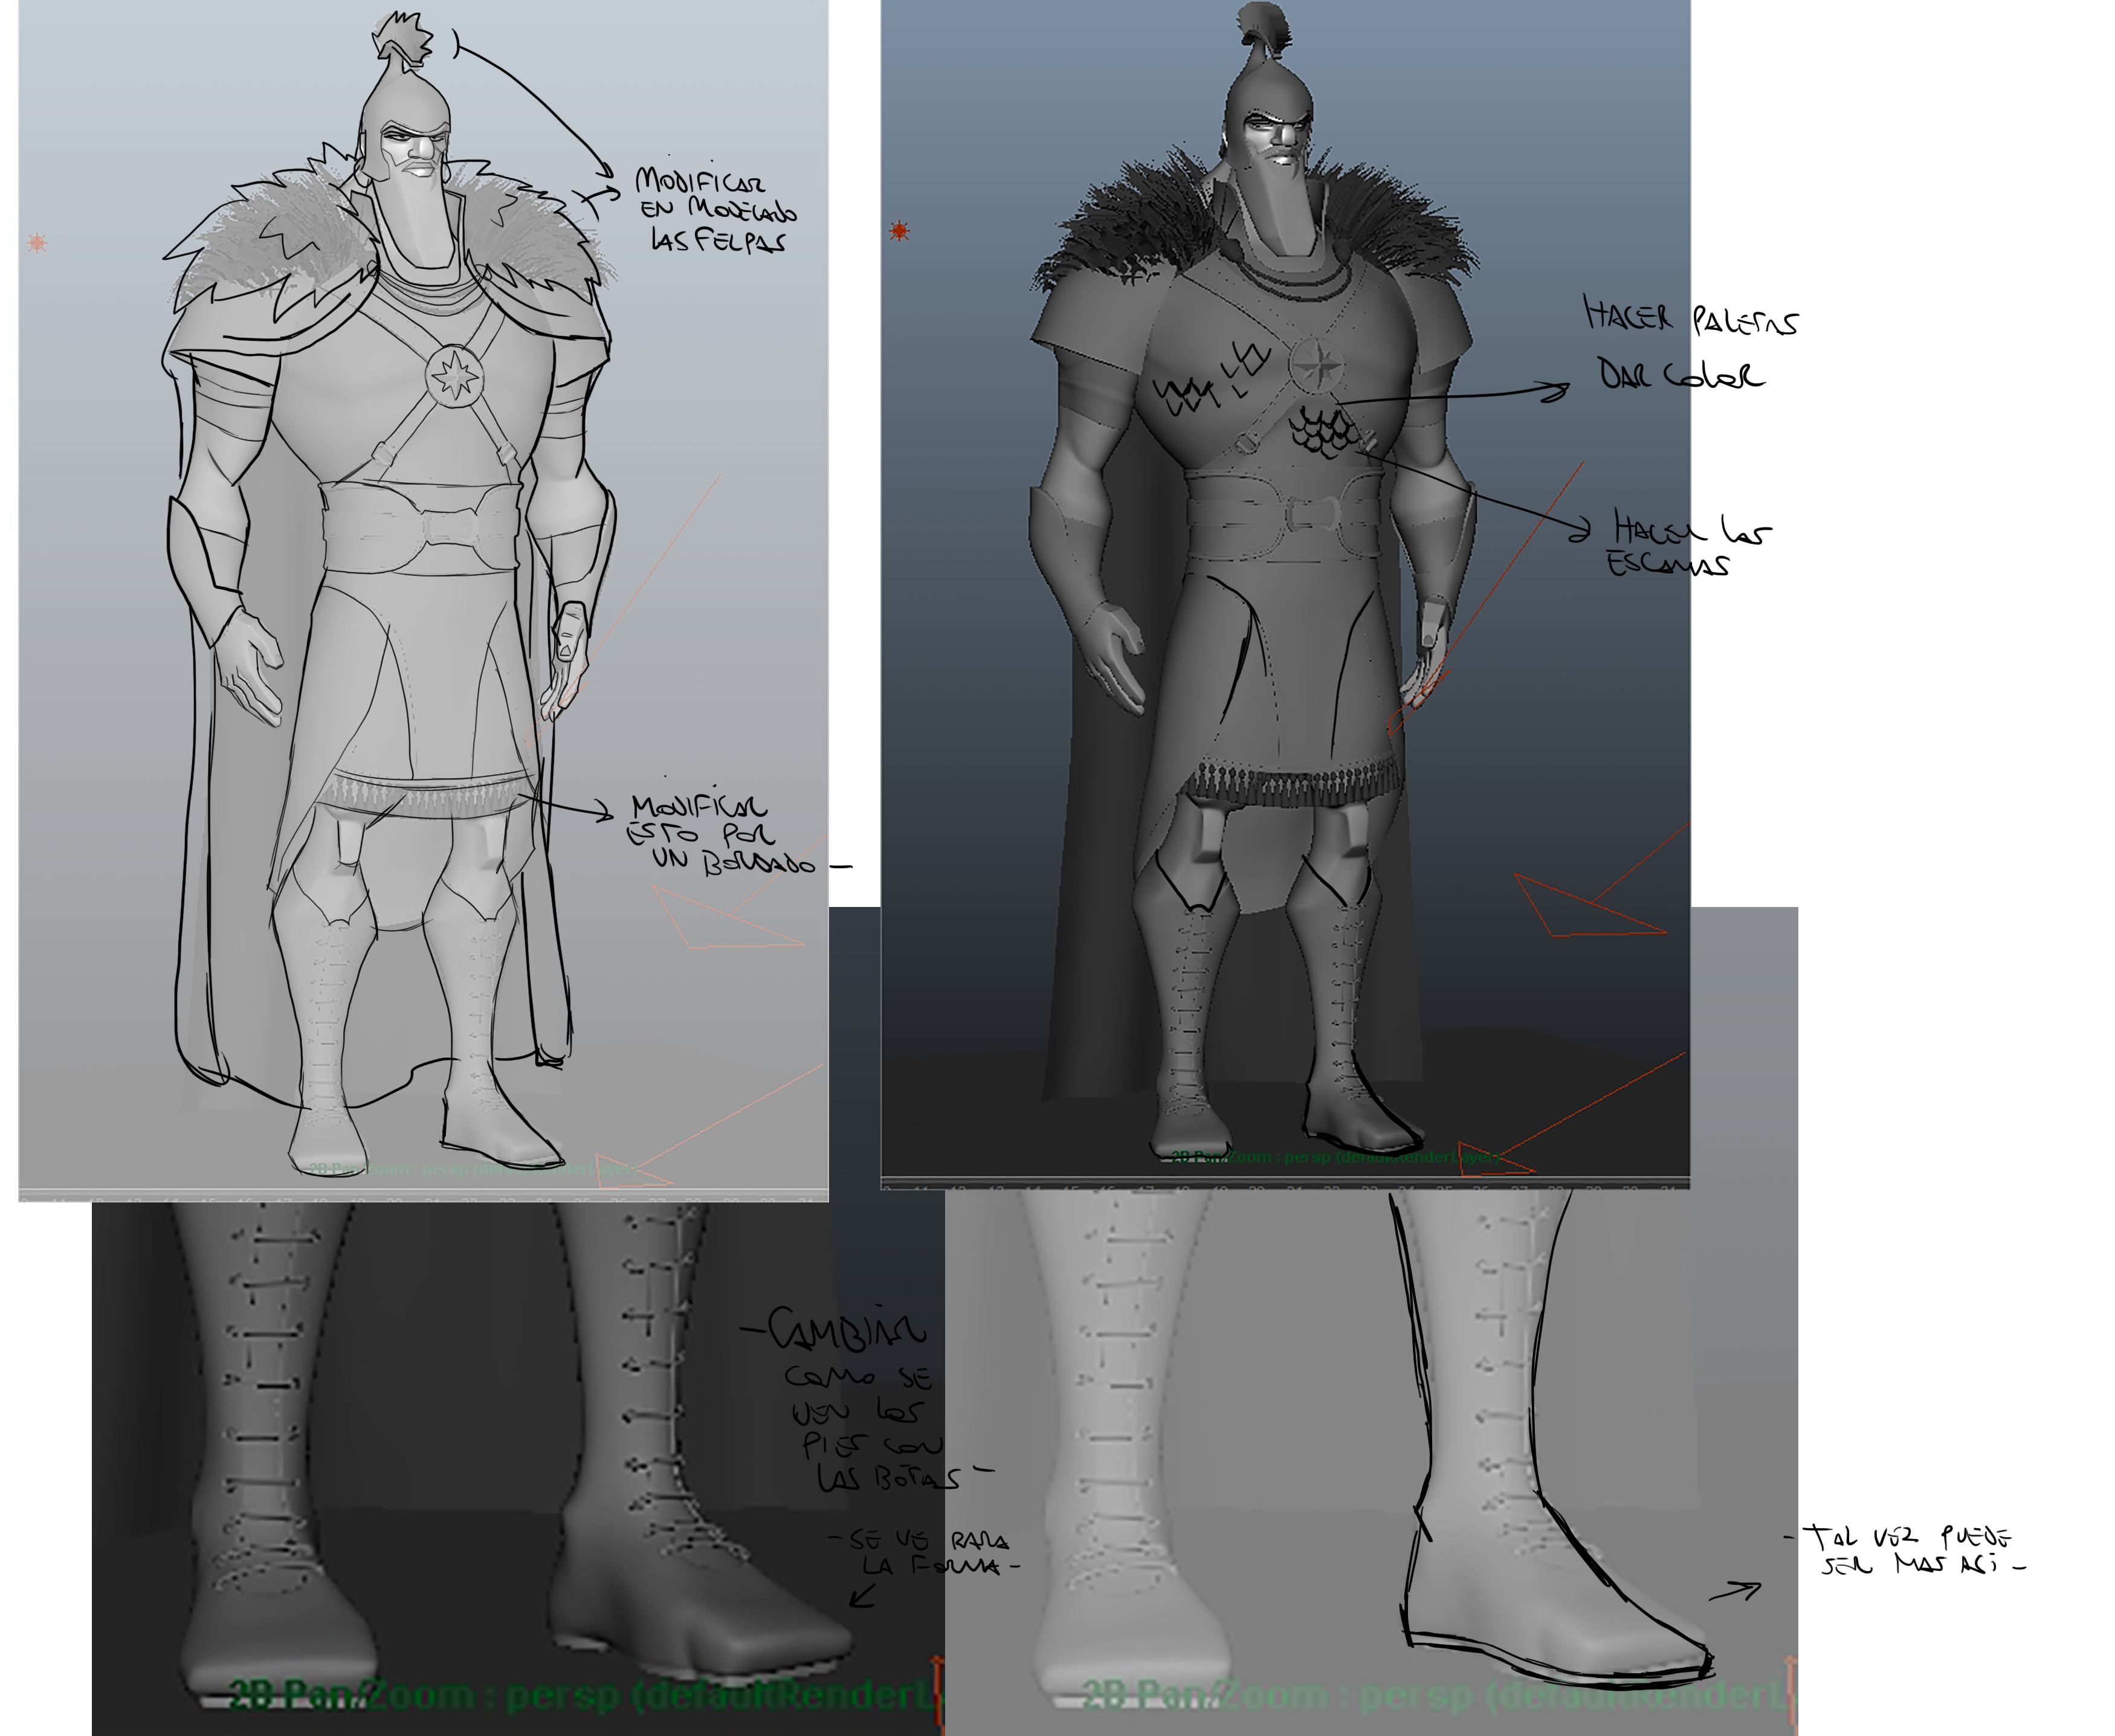
Task: Click the hand-drawn scales sketch on chest
Action: 1322,433
